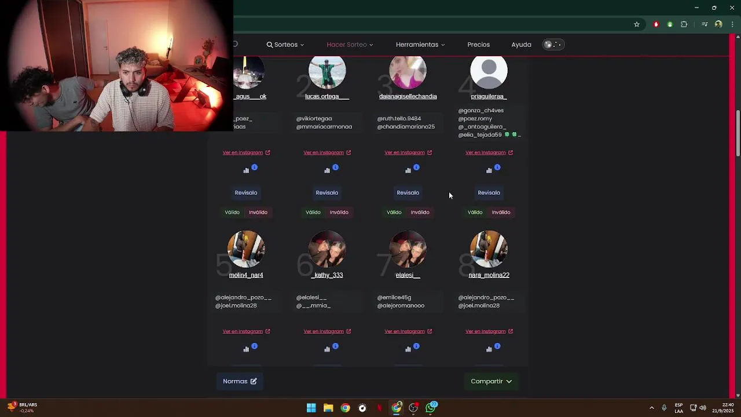
Task: Mark priaguileraa_ entry as Inválido
Action: click(501, 212)
